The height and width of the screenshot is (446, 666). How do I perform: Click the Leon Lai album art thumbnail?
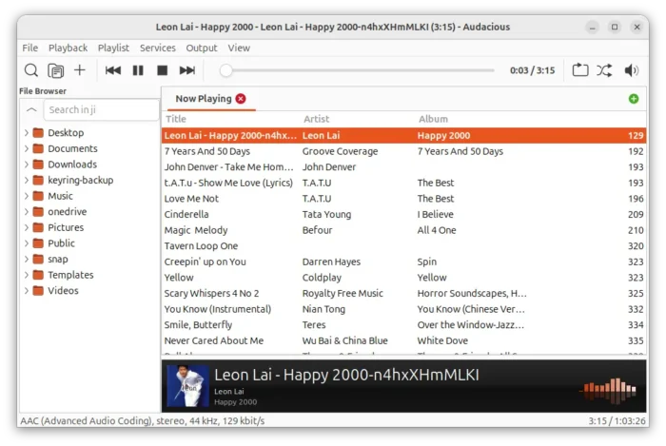[x=187, y=386]
